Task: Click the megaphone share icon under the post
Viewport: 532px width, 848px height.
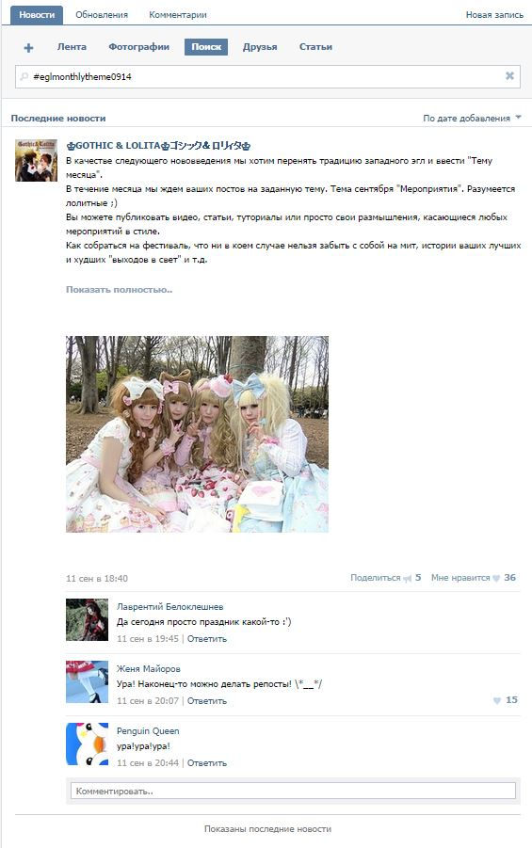Action: coord(408,578)
